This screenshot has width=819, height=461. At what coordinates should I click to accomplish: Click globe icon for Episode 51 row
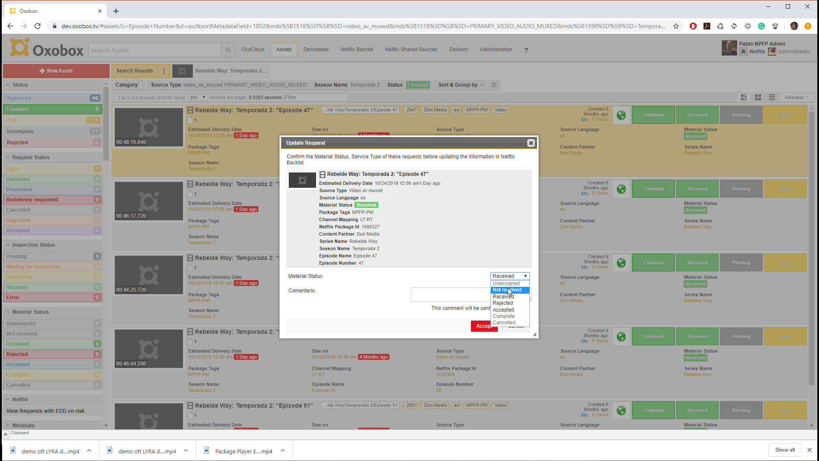click(621, 410)
